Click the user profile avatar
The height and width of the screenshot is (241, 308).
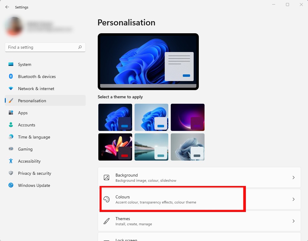click(x=14, y=26)
